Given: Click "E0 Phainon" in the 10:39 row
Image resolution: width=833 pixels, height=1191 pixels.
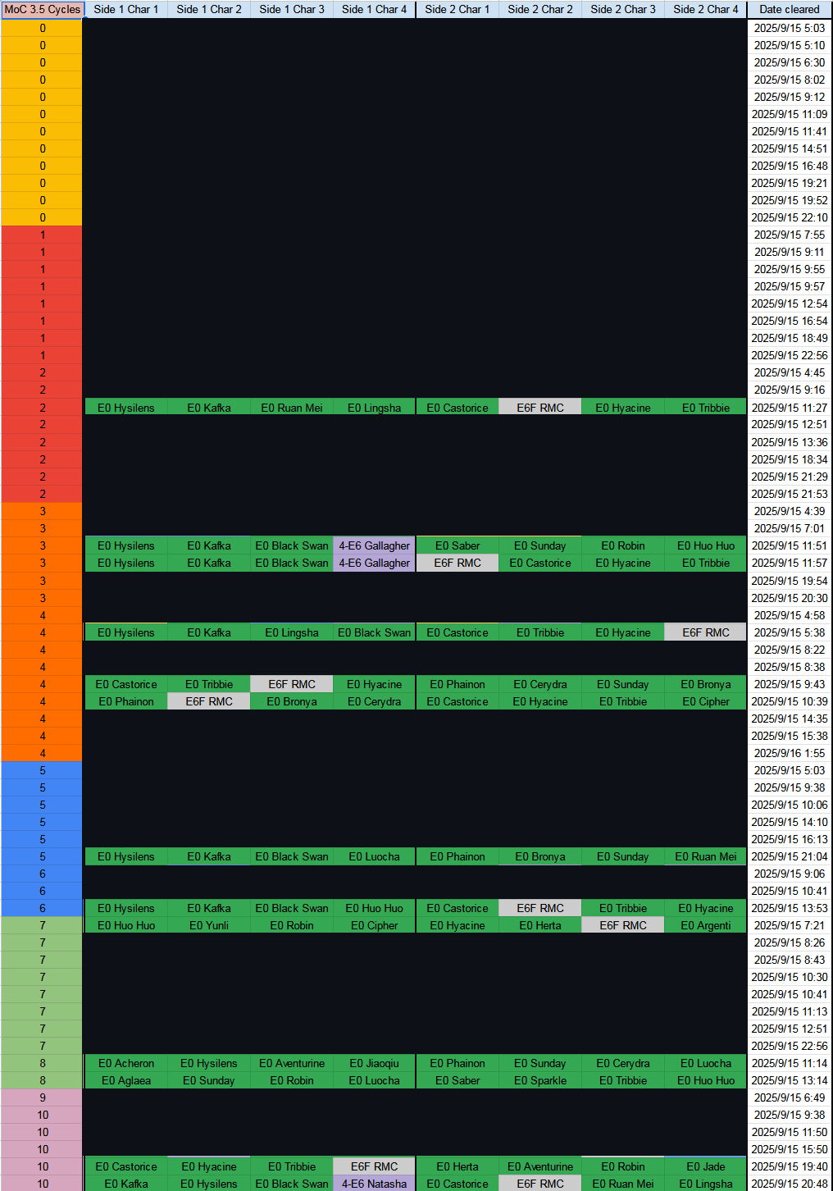Looking at the screenshot, I should coord(126,701).
